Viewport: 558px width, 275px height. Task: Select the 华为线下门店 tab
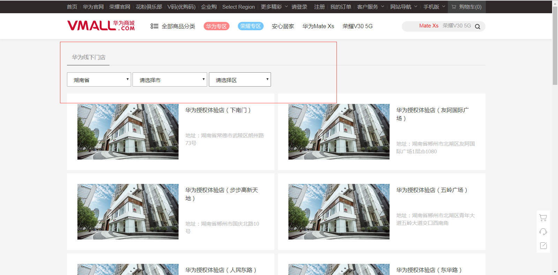point(89,57)
